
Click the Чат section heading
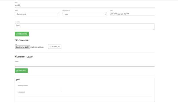[17, 80]
